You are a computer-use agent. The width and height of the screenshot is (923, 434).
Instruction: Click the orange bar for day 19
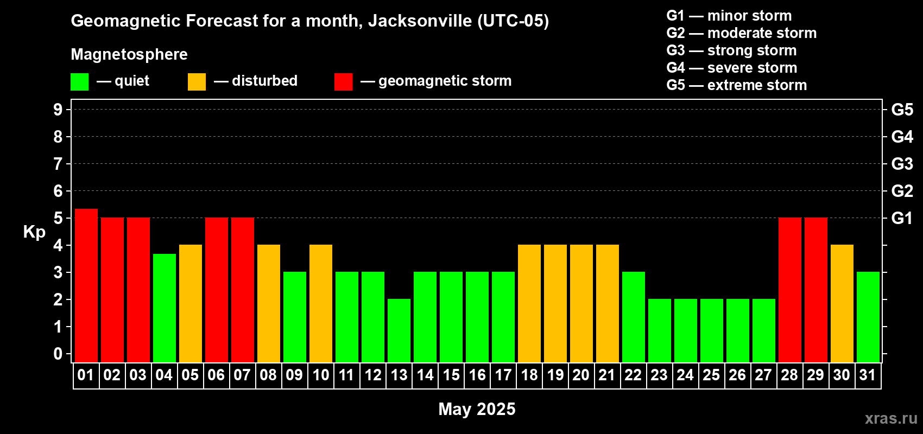click(555, 304)
